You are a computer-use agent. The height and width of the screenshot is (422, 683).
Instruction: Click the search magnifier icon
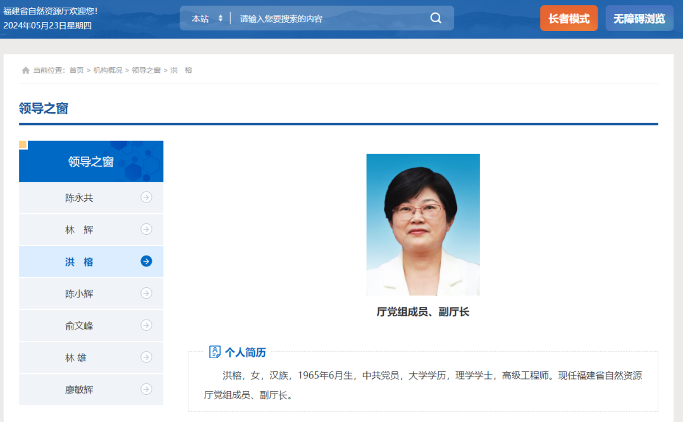(436, 18)
